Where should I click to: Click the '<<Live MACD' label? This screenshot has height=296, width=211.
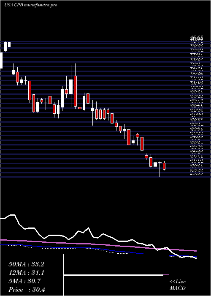[178, 285]
